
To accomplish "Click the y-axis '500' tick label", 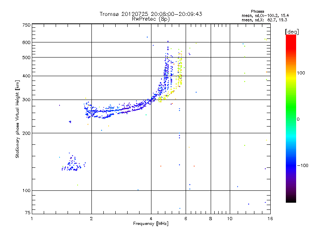I will (26, 58).
